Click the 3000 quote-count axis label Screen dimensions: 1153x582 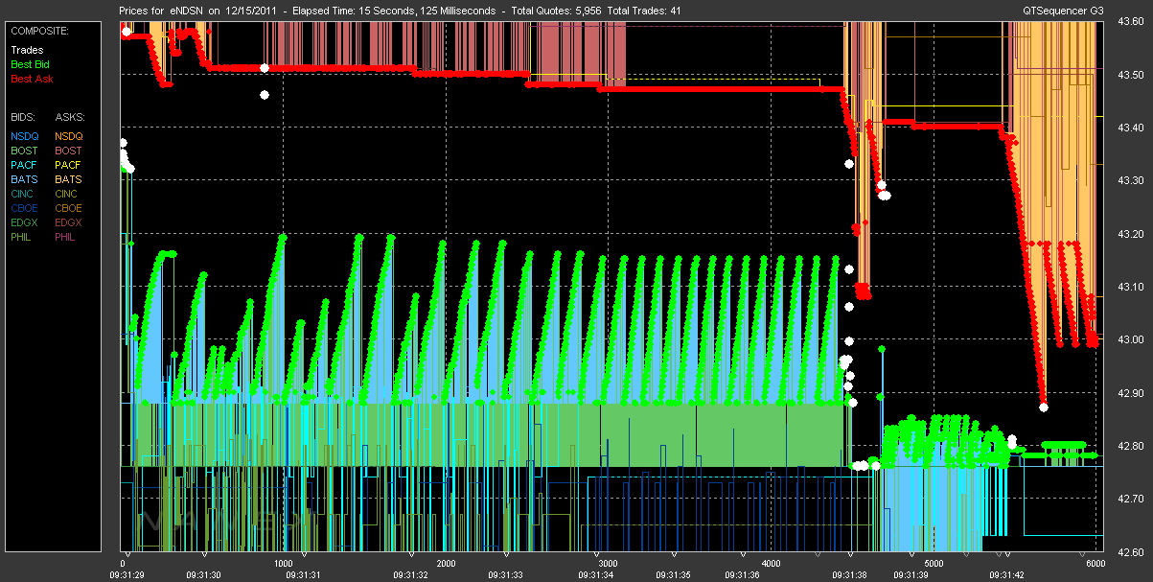pos(608,563)
